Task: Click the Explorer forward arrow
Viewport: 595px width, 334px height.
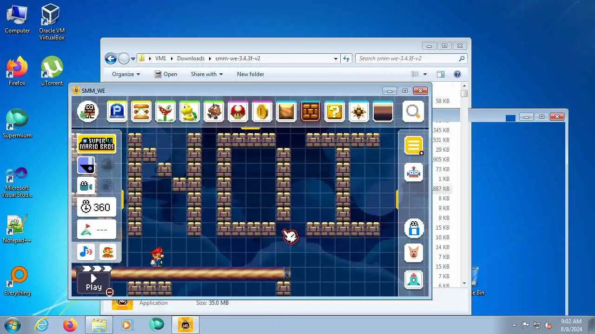Action: (124, 58)
